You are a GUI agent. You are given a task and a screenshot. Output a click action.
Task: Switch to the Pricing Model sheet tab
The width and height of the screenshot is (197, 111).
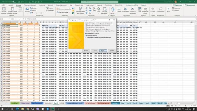click(x=25, y=103)
